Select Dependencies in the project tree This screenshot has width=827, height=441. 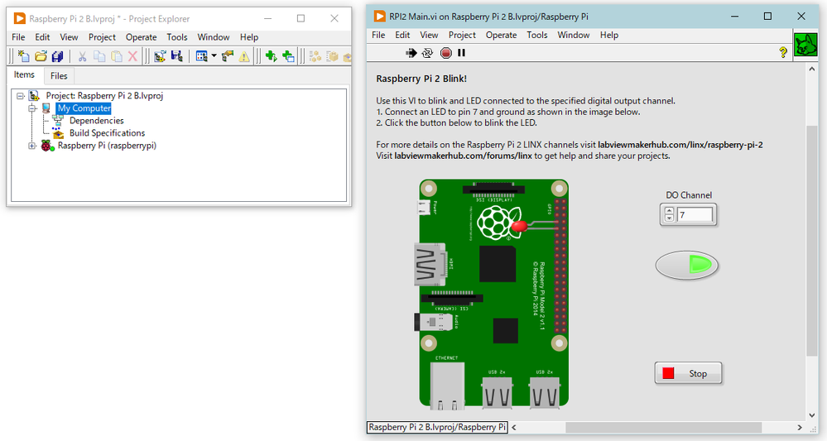pyautogui.click(x=97, y=121)
